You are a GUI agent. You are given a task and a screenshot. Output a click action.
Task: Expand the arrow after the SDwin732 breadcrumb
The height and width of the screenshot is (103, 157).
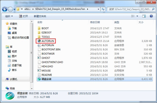tap(88, 9)
